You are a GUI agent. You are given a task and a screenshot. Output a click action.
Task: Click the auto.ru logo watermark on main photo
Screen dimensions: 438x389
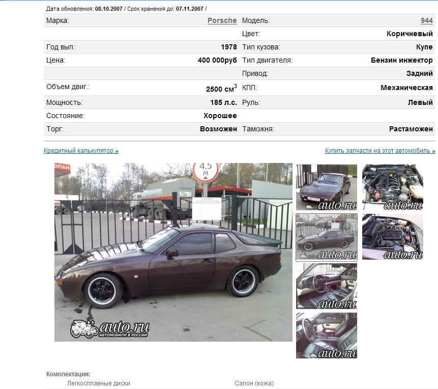pyautogui.click(x=109, y=329)
